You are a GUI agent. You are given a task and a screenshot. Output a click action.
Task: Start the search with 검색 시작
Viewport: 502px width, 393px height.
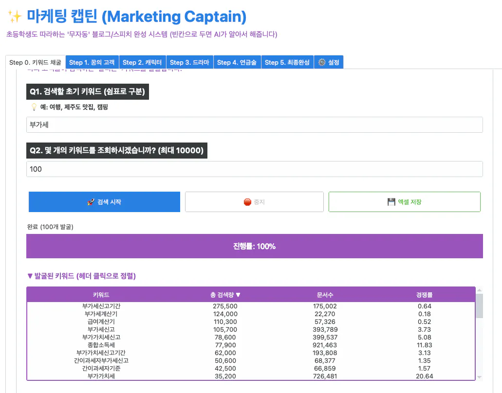[104, 202]
